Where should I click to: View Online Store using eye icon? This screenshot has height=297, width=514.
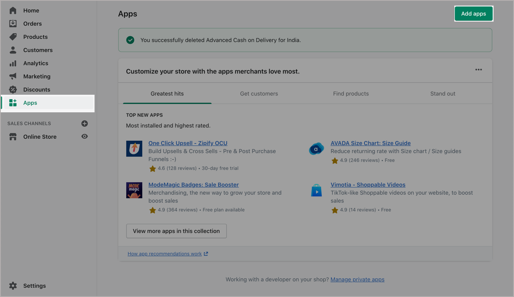point(85,137)
